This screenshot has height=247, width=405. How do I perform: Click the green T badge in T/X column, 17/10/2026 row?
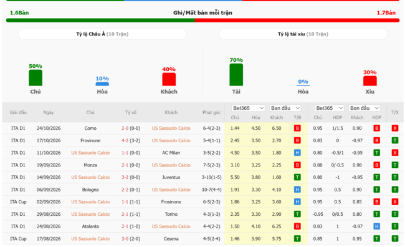point(394,140)
